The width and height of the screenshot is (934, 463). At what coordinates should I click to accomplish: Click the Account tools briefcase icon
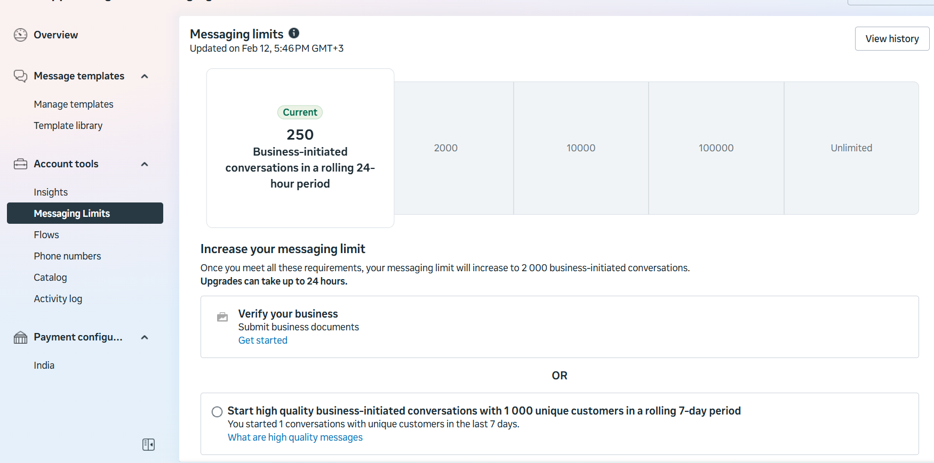tap(20, 164)
